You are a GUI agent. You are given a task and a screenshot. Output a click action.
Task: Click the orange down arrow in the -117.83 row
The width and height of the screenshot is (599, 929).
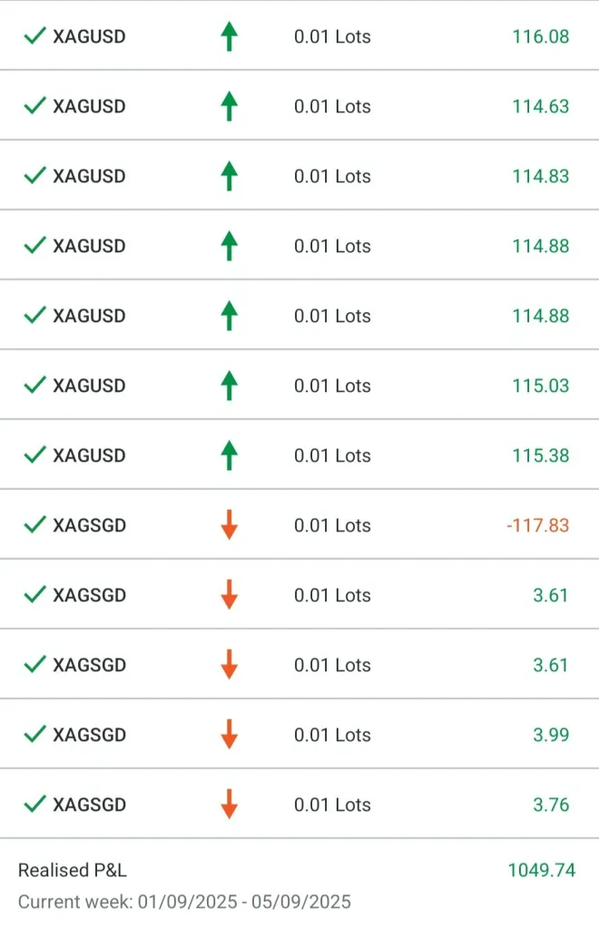(229, 525)
